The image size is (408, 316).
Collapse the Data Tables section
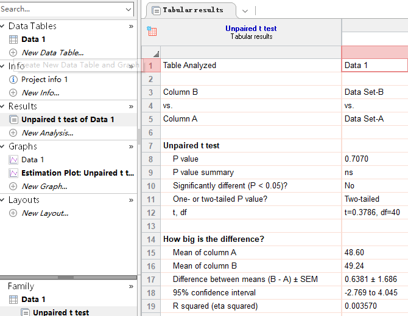(2, 26)
